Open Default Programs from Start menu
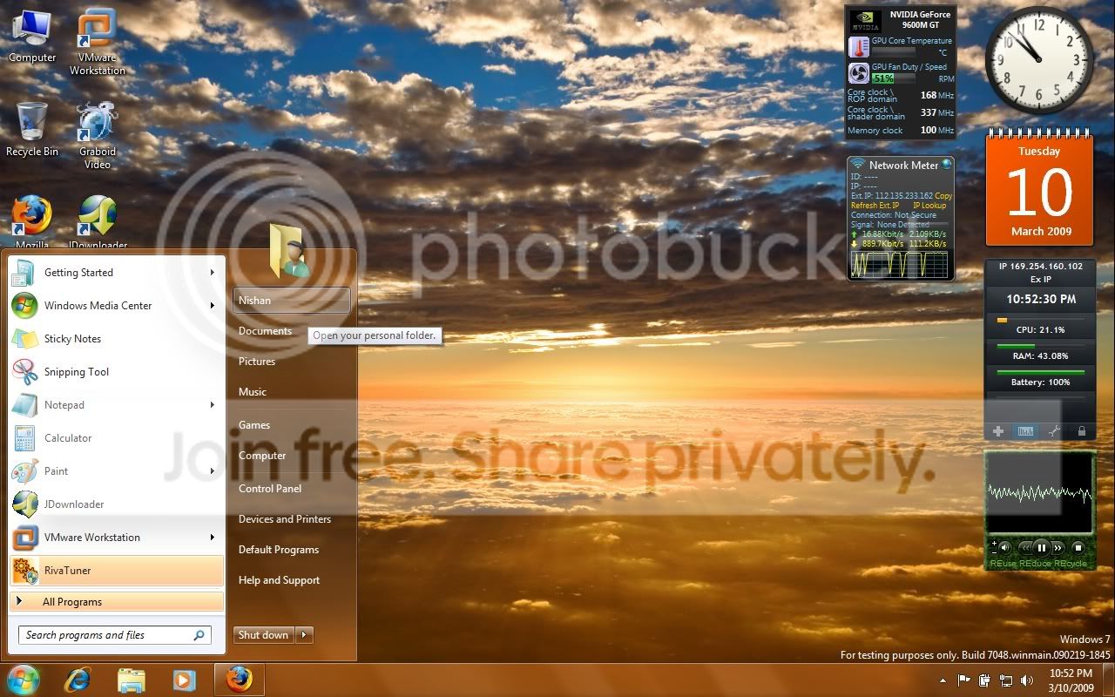Viewport: 1115px width, 697px height. click(279, 550)
